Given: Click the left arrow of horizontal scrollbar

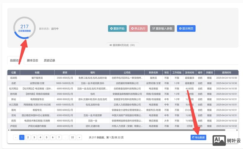Looking at the screenshot, I should pyautogui.click(x=9, y=130).
